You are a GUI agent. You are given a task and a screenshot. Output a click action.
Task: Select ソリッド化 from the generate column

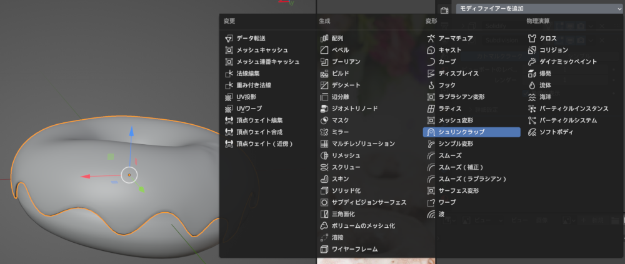pyautogui.click(x=346, y=191)
